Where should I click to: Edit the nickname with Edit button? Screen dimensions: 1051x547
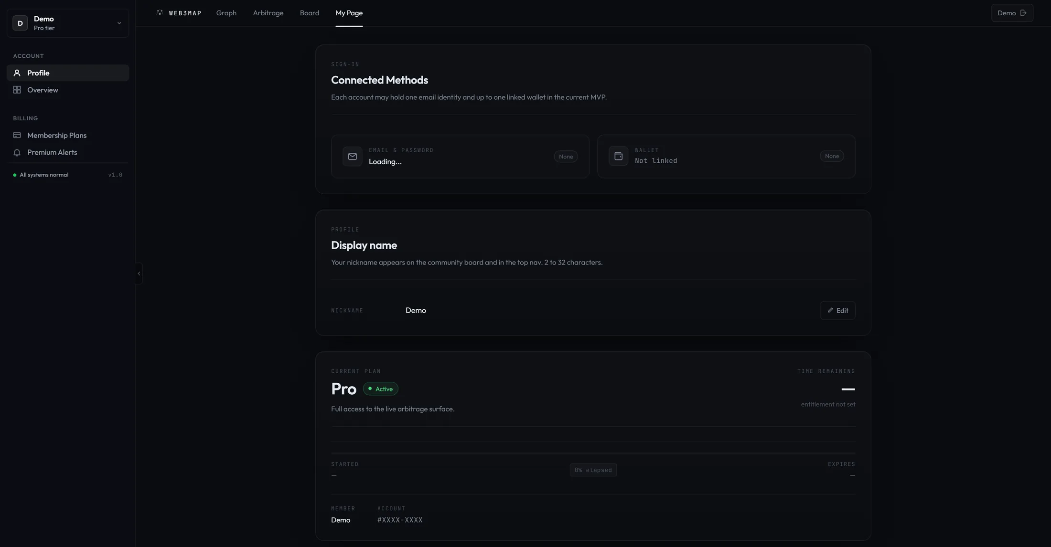coord(837,310)
